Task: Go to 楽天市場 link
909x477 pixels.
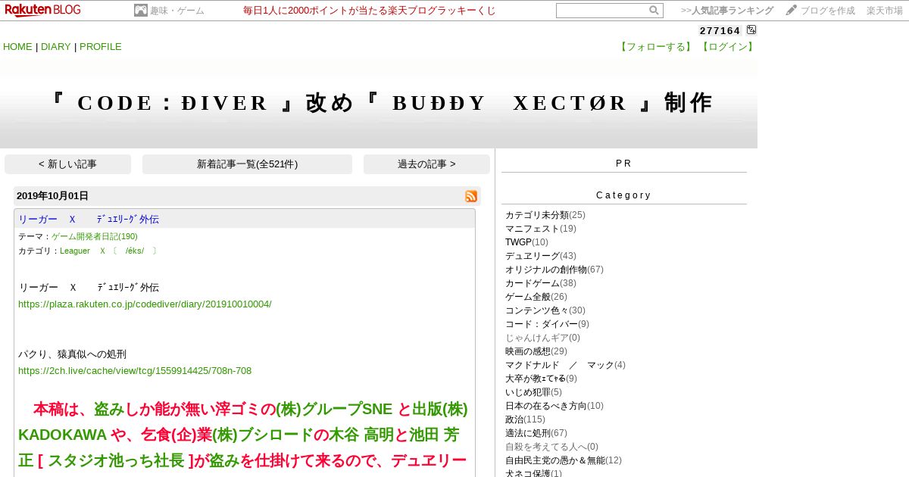Action: 885,11
